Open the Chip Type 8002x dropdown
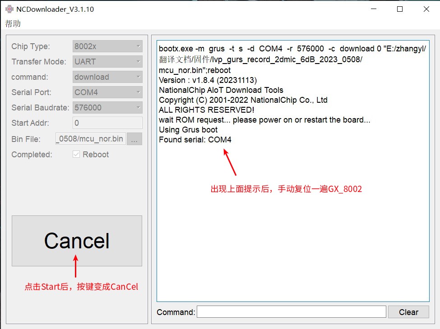440x329 pixels. coord(107,46)
